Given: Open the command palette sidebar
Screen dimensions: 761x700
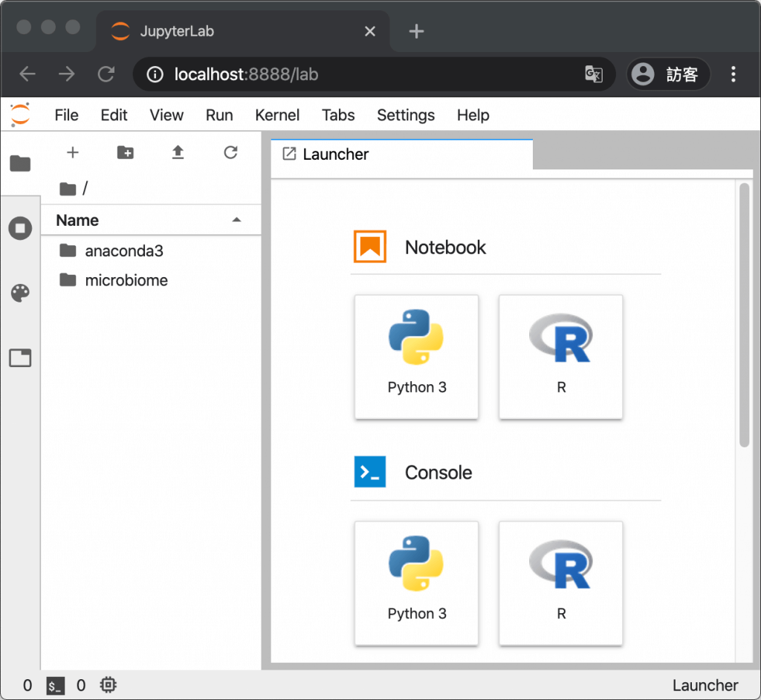Looking at the screenshot, I should point(20,293).
